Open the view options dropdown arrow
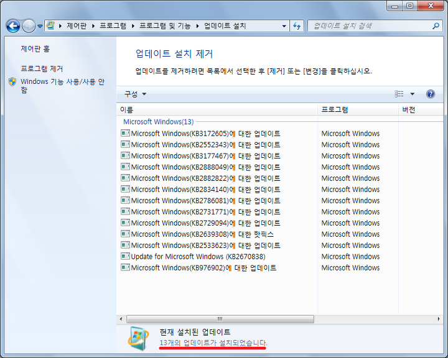The width and height of the screenshot is (448, 358). click(413, 94)
